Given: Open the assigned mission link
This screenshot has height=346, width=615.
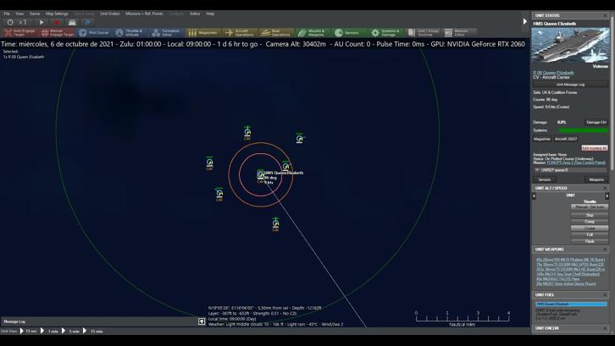Looking at the screenshot, I should click(576, 162).
